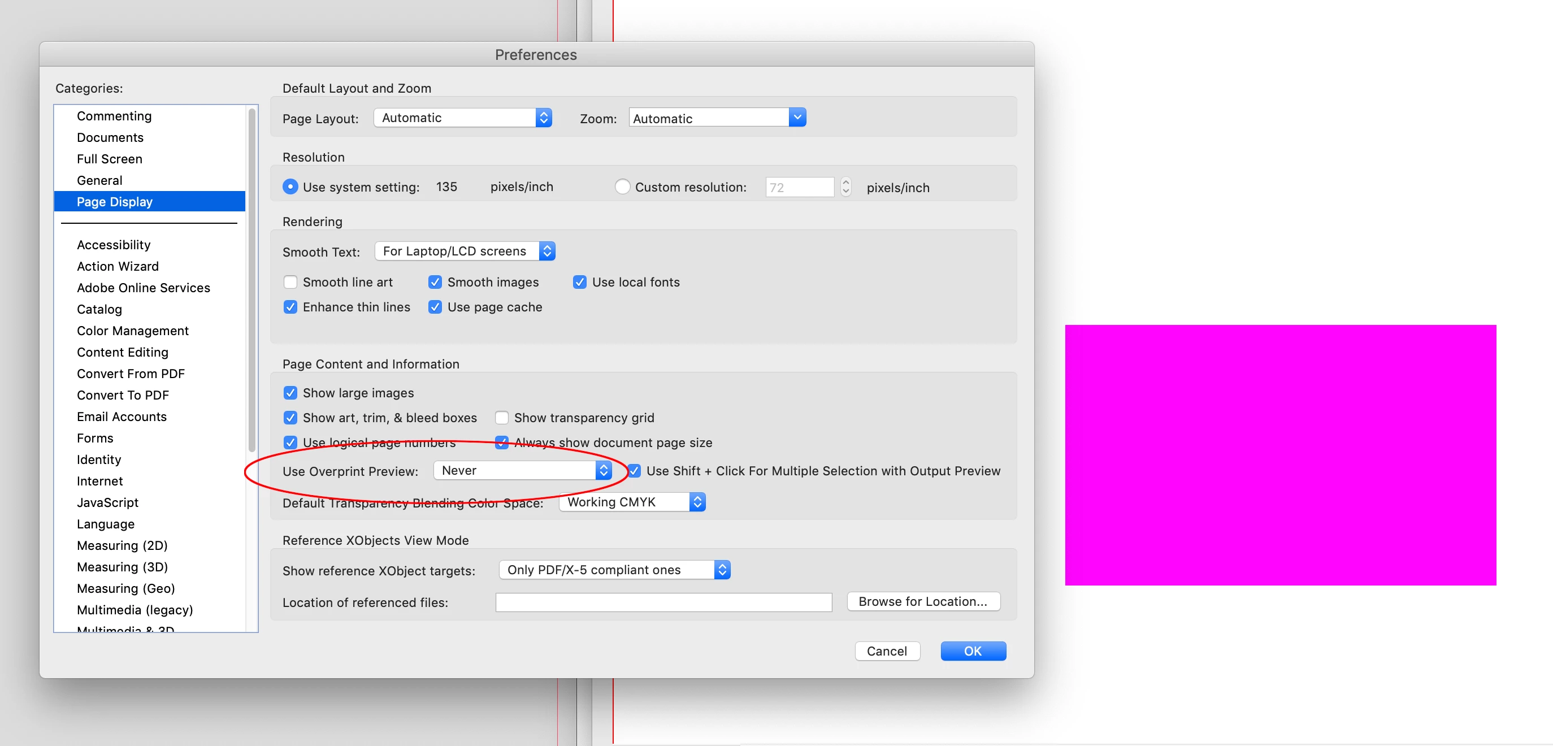
Task: Click the Browse for Location button
Action: (923, 601)
